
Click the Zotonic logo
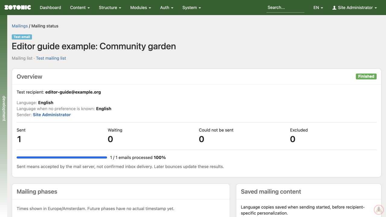[x=17, y=8]
